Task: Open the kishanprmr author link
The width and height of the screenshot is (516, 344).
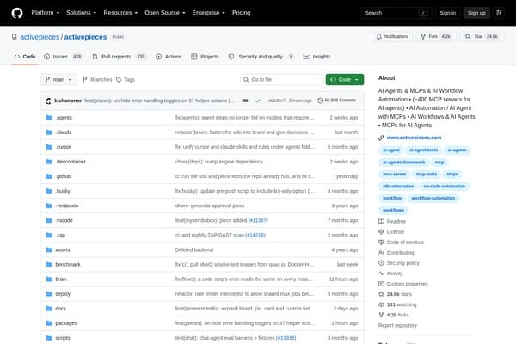Action: click(x=68, y=101)
